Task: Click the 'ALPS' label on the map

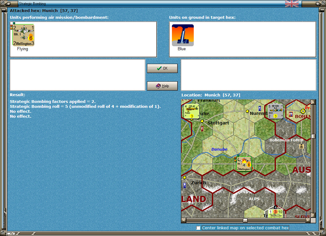Action: pyautogui.click(x=254, y=199)
